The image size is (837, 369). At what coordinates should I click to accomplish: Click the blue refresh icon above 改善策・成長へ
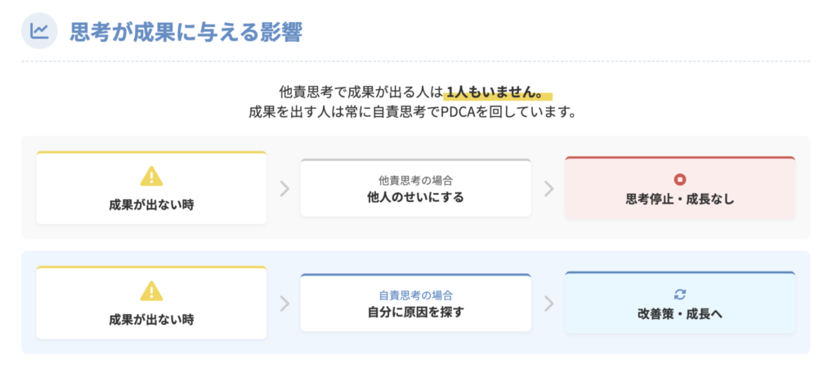pyautogui.click(x=679, y=294)
